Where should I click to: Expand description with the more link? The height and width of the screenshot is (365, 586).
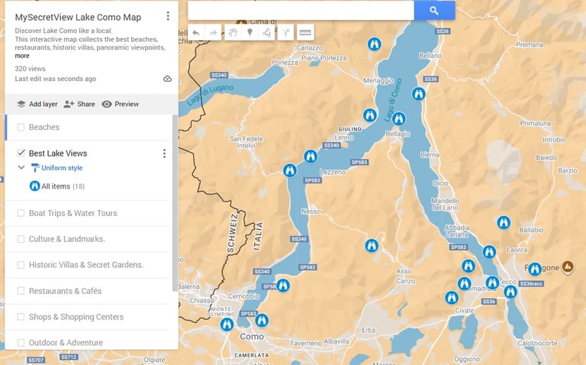[x=22, y=56]
